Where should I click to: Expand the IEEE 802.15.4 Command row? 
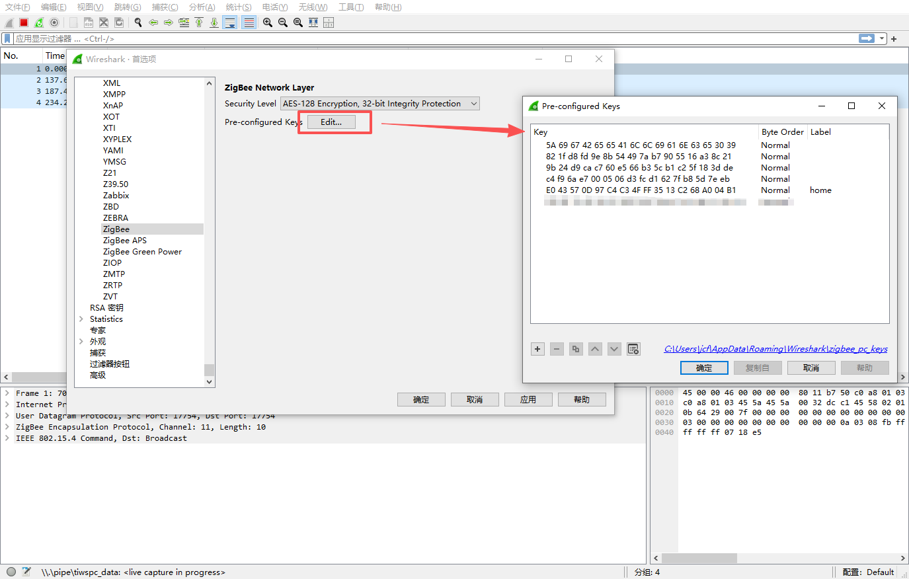click(x=7, y=438)
